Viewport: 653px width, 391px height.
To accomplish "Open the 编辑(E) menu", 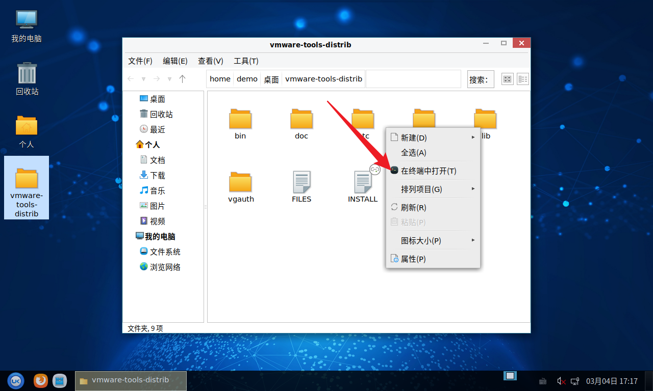I will pos(175,61).
